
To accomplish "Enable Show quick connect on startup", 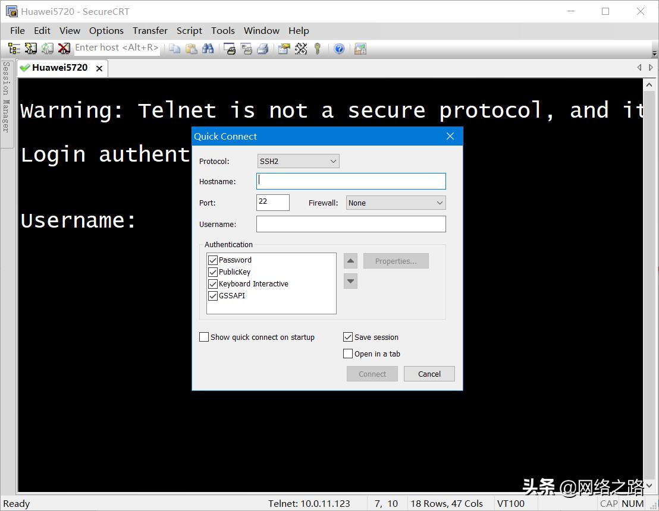I will click(x=204, y=337).
